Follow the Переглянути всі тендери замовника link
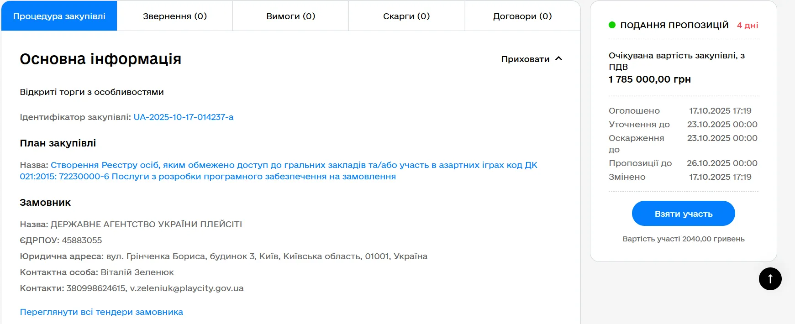The height and width of the screenshot is (324, 795). click(x=101, y=312)
